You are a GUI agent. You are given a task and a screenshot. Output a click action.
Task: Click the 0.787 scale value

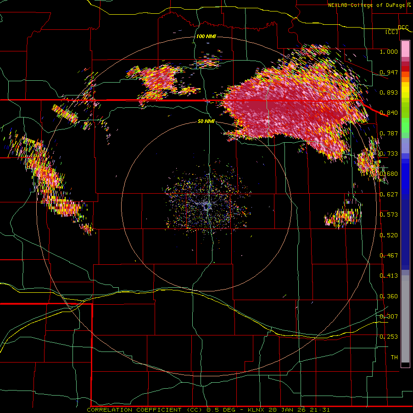(x=389, y=133)
